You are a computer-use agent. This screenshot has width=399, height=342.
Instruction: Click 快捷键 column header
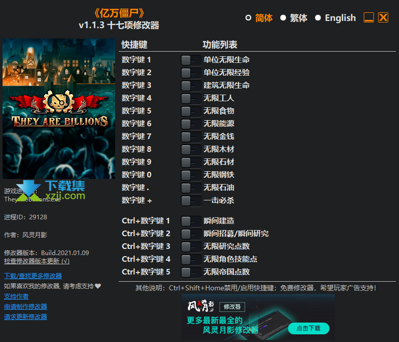coord(135,45)
